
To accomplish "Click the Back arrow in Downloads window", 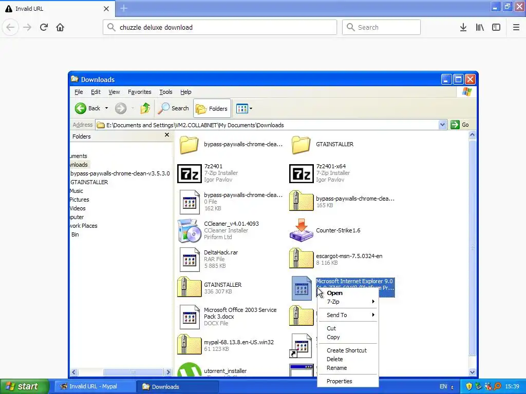I will tap(81, 108).
